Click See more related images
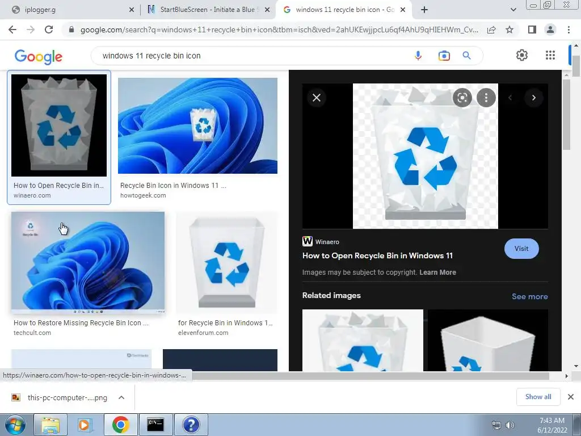This screenshot has width=581, height=436. coord(529,296)
